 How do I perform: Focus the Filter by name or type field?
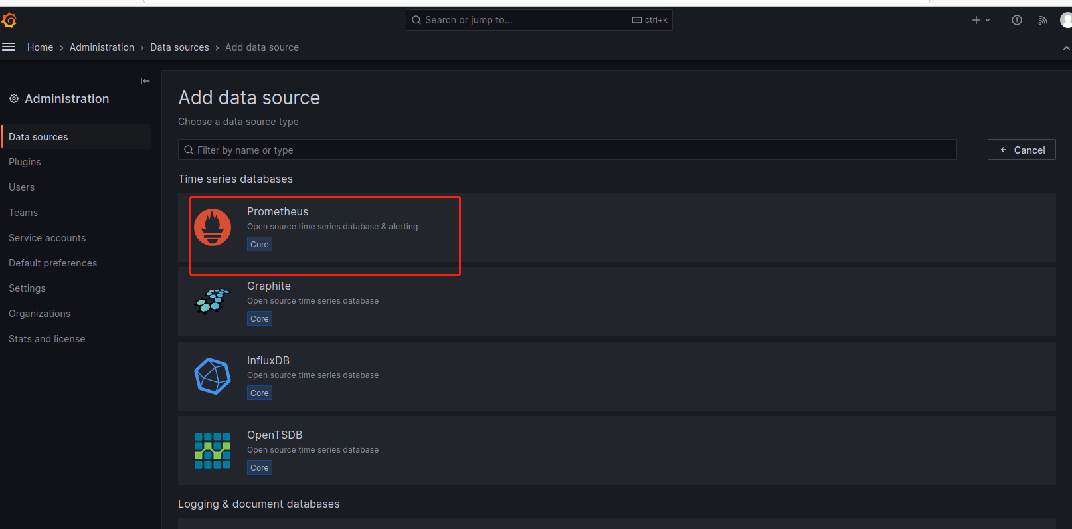(x=567, y=150)
